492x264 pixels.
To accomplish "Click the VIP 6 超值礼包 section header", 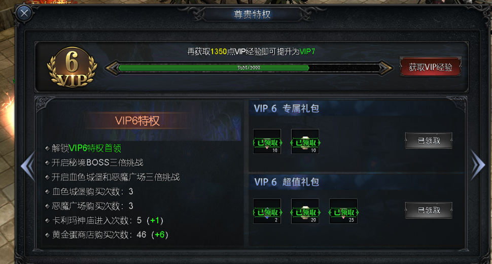I will 287,182.
